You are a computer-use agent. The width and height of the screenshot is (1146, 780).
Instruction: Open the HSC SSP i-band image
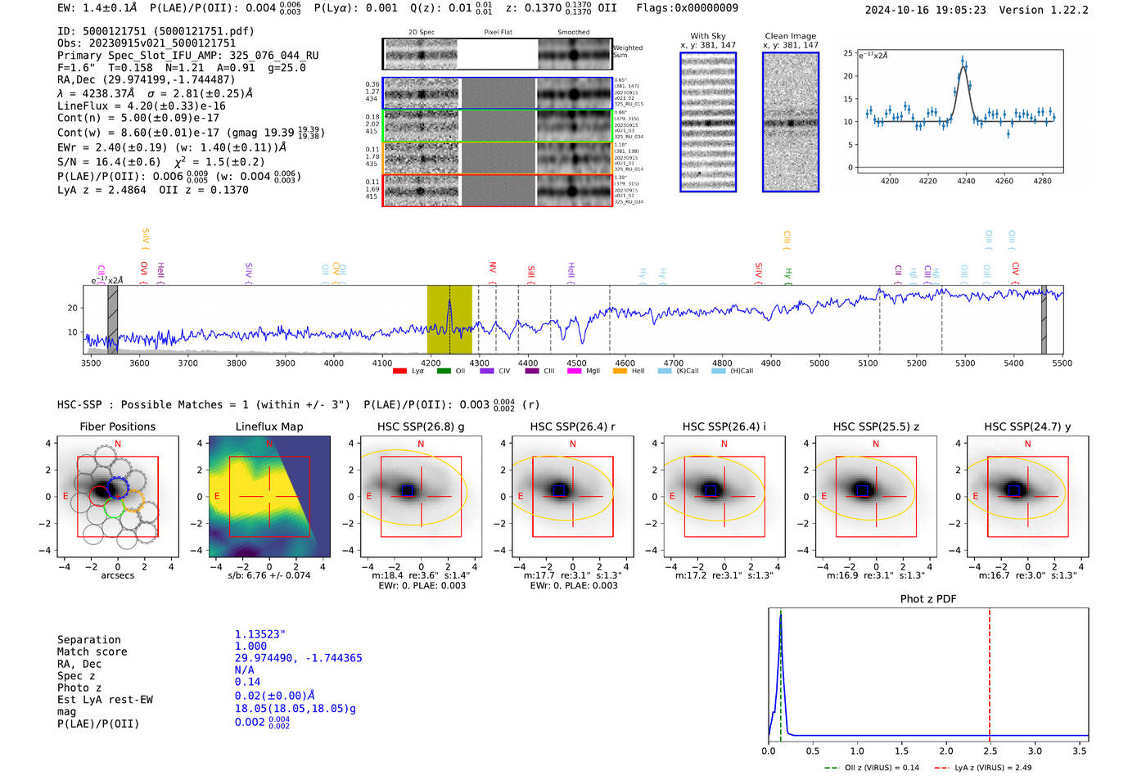724,497
